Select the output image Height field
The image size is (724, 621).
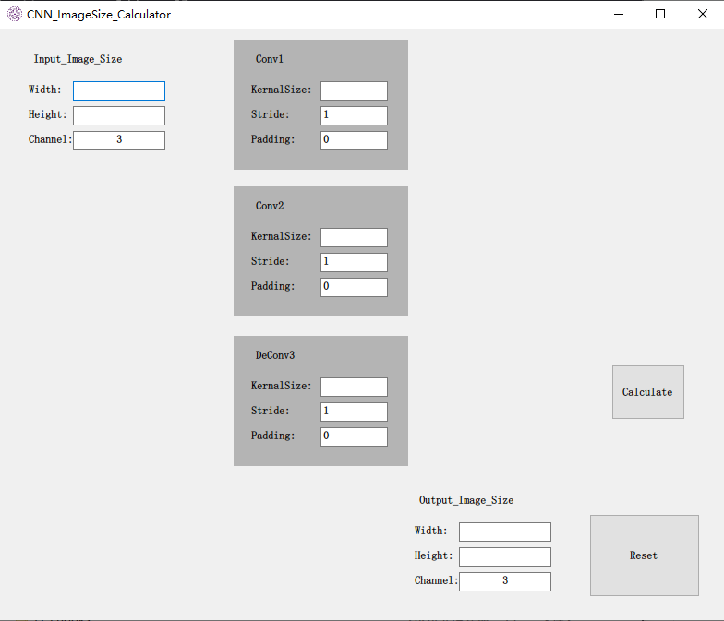(505, 556)
